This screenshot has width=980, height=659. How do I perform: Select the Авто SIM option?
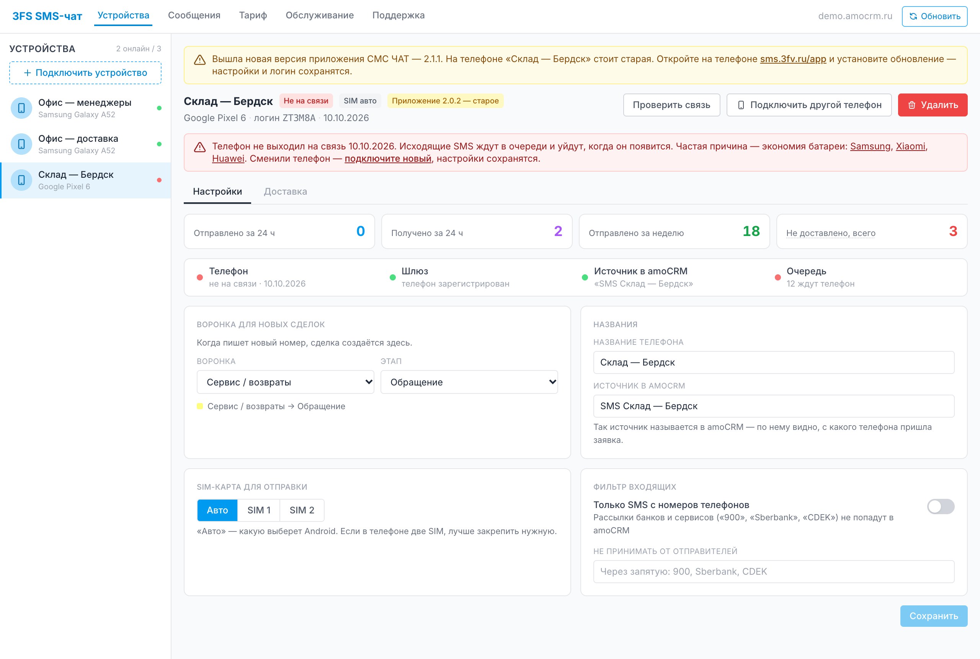(x=217, y=510)
